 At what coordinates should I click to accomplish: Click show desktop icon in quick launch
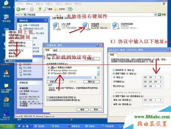19,126
